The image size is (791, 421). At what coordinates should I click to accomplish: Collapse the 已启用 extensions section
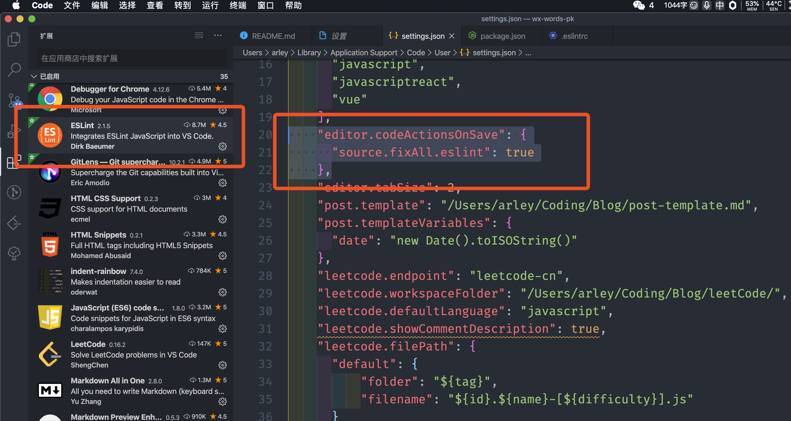(x=34, y=76)
